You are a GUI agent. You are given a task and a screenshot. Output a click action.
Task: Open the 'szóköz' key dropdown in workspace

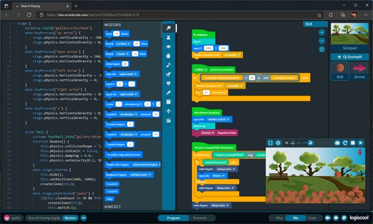click(201, 69)
